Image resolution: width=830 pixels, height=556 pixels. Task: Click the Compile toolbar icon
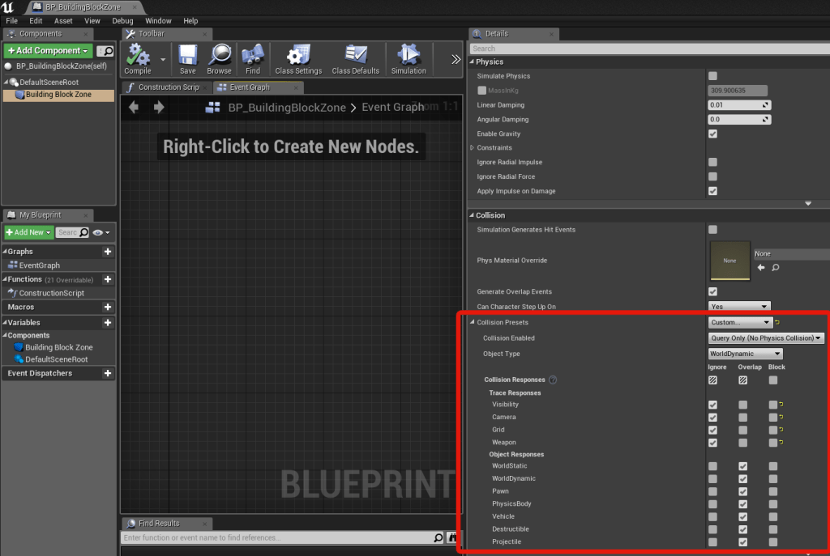click(x=139, y=58)
